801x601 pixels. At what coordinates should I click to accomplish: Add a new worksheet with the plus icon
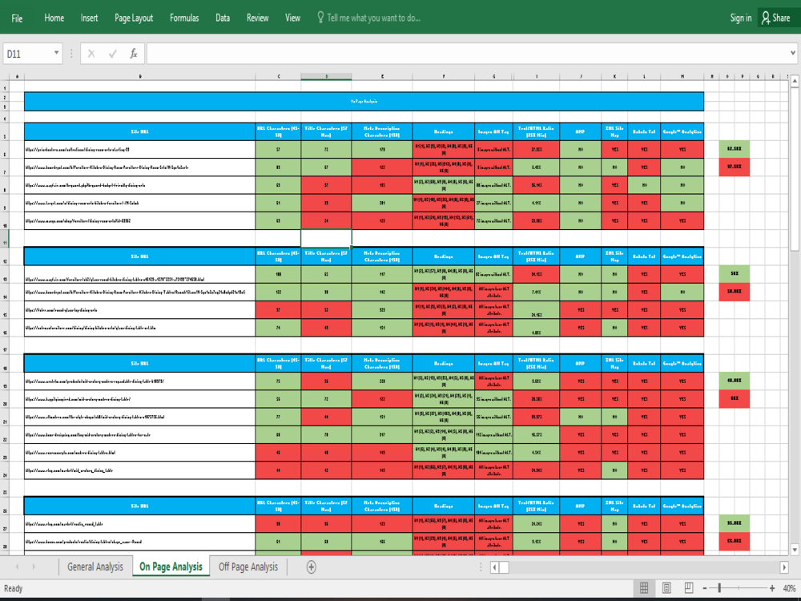309,567
